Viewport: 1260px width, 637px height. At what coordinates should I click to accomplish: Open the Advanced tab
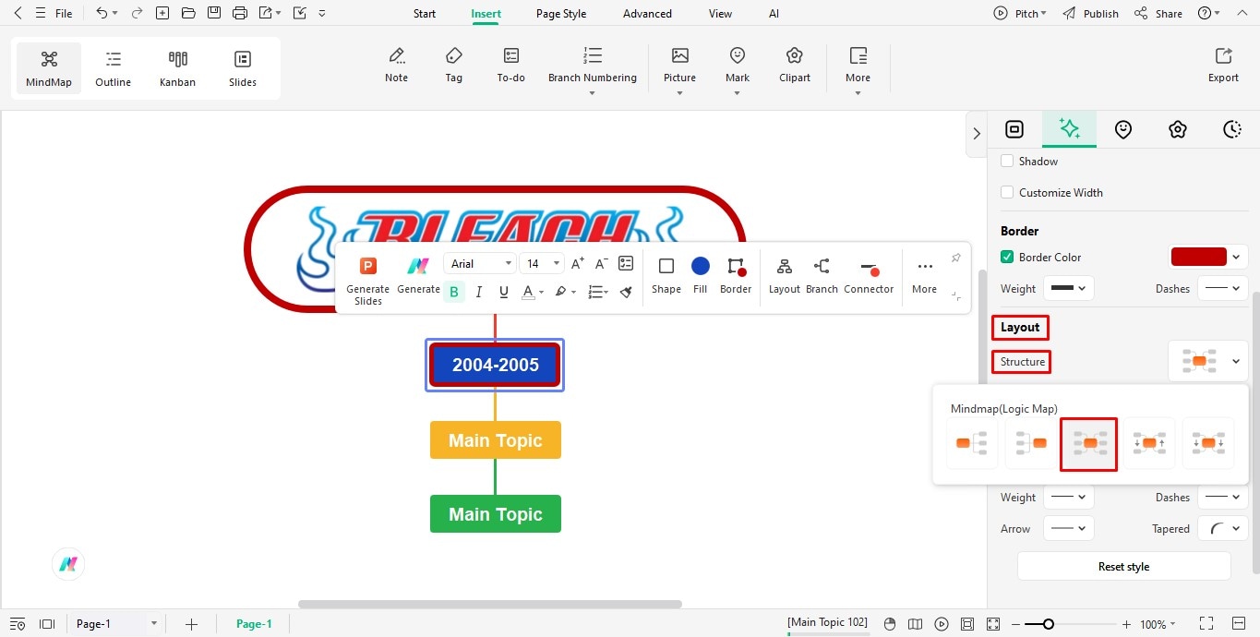tap(647, 14)
